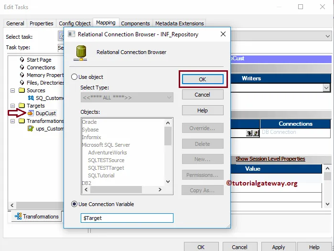Screen dimensions: 334x251
Task: Switch to the Mapping tab
Action: point(106,22)
